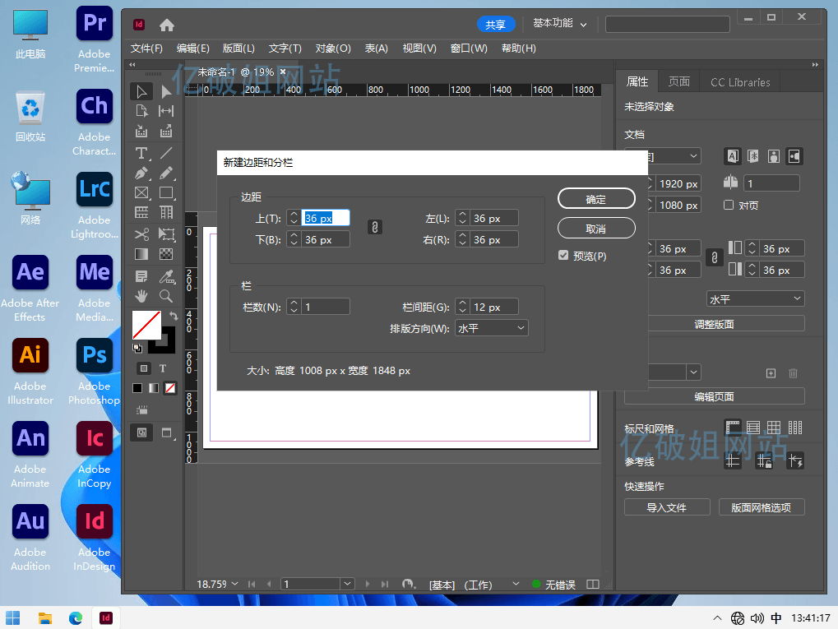Select the Free Transform tool
Image resolution: width=838 pixels, height=629 pixels.
[166, 234]
